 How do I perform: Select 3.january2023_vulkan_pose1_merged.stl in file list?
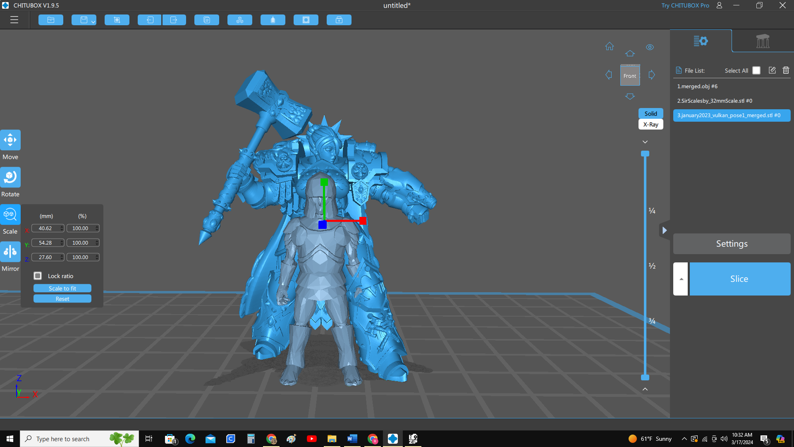coord(732,115)
